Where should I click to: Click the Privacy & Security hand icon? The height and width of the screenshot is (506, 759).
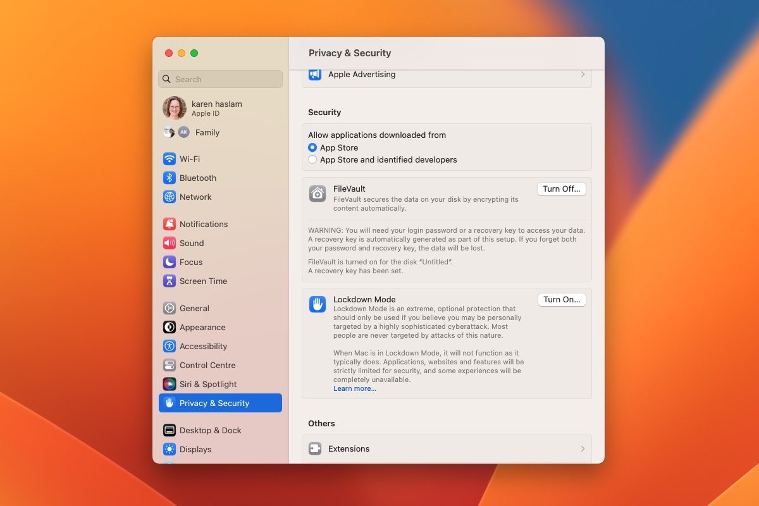[x=169, y=403]
